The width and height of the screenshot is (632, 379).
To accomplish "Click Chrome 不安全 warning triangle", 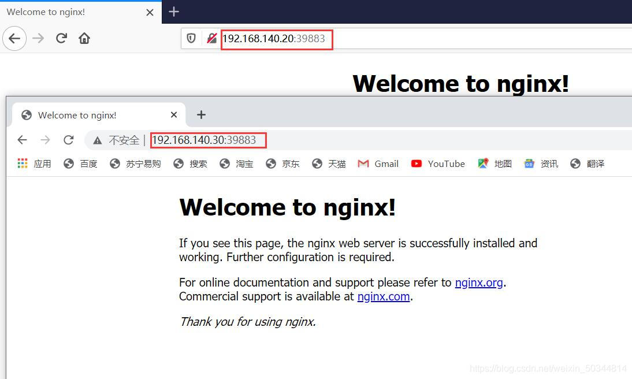I will (x=97, y=141).
